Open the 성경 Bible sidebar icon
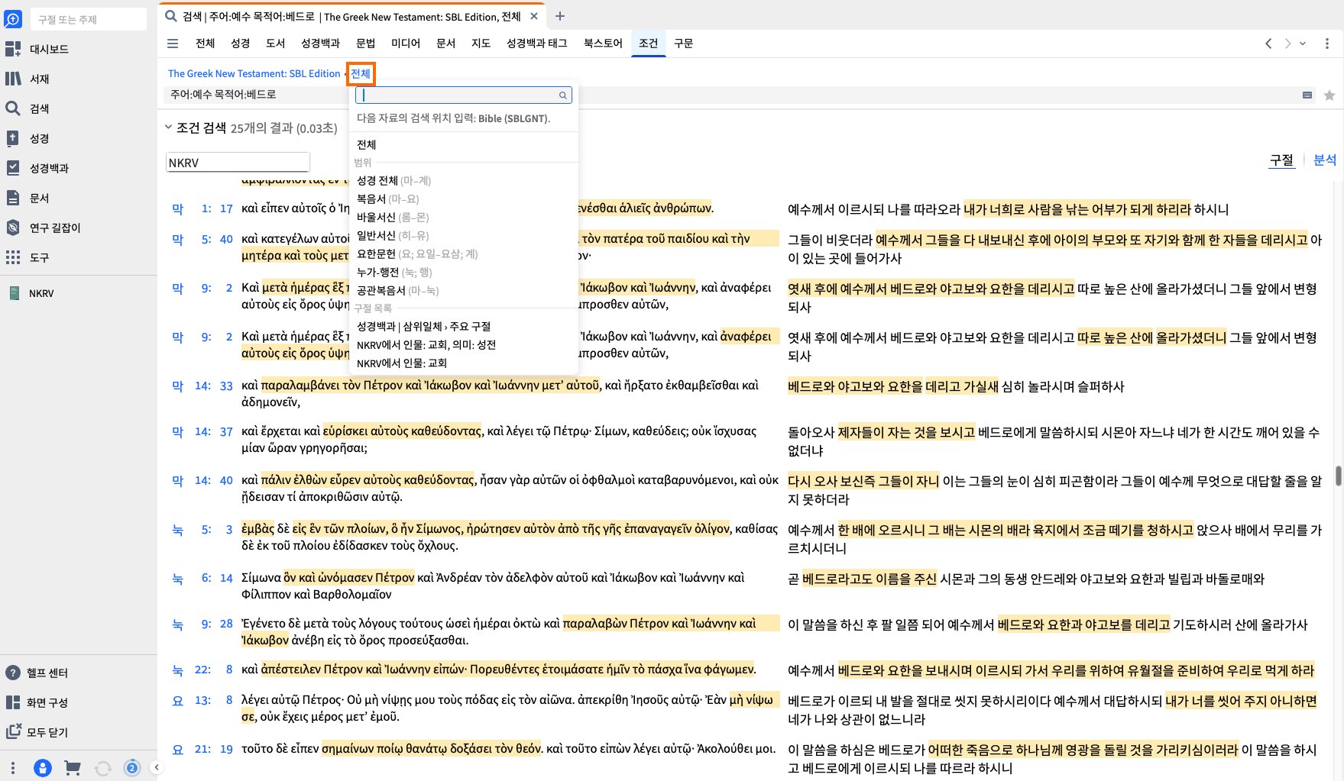This screenshot has width=1344, height=781. coord(13,138)
